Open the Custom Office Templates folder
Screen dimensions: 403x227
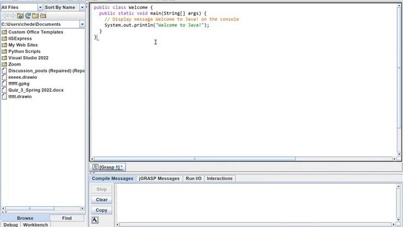tap(32, 32)
